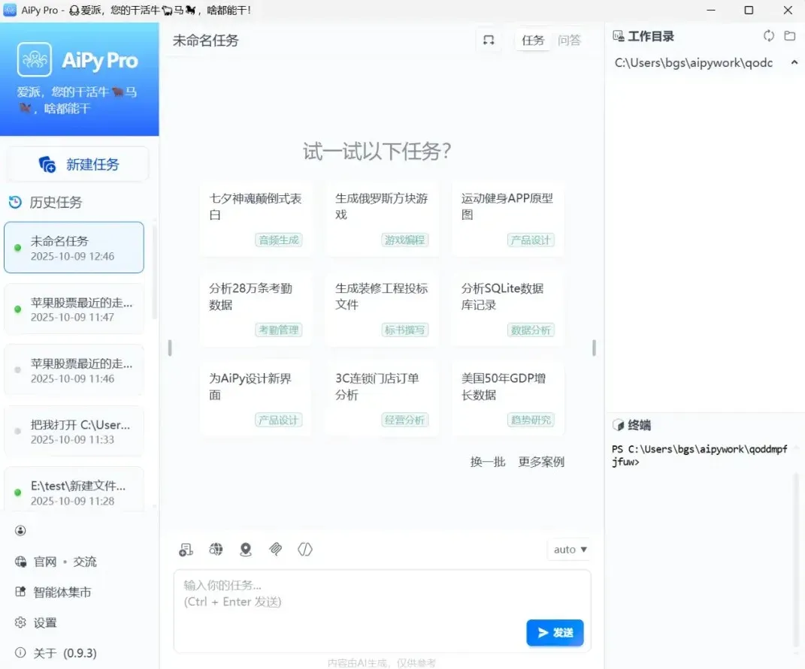
Task: Select history task 未命名任务 12:46
Action: click(x=74, y=247)
